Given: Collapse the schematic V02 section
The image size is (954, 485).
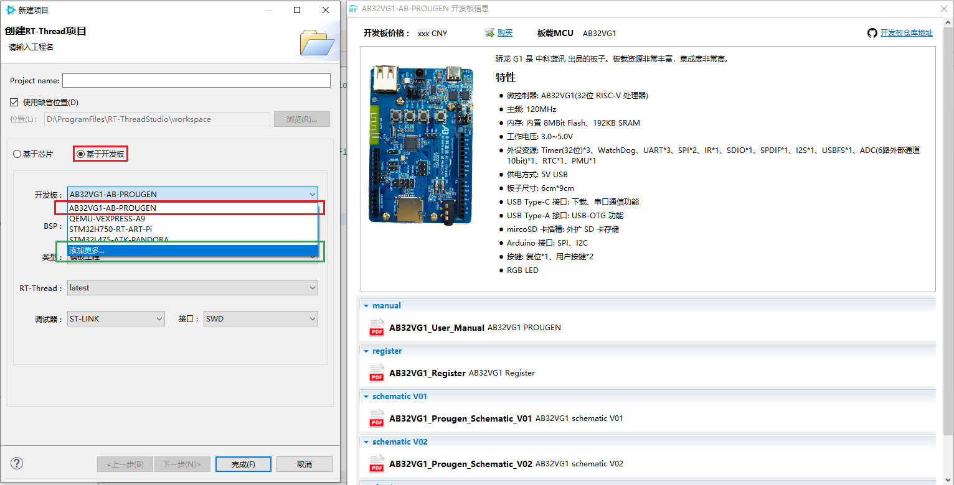Looking at the screenshot, I should coord(366,442).
